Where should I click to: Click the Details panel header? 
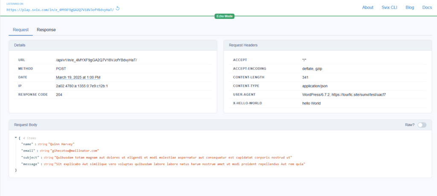click(113, 45)
